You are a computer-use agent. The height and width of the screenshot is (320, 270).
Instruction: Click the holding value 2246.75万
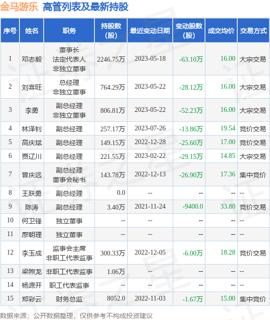coord(111,59)
